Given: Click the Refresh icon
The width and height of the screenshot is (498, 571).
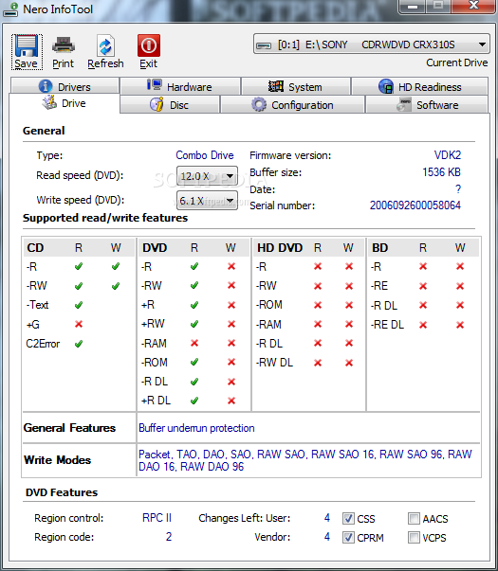Looking at the screenshot, I should pos(105,46).
